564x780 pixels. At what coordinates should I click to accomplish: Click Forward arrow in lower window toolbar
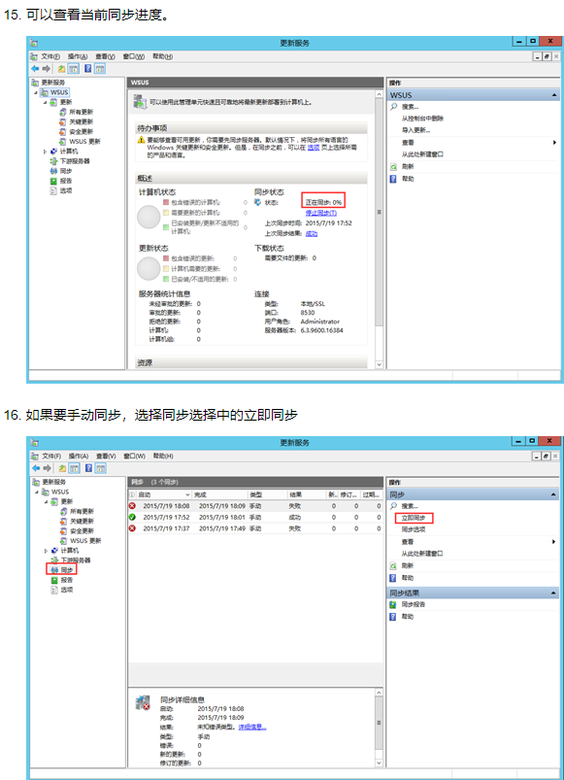(x=47, y=468)
